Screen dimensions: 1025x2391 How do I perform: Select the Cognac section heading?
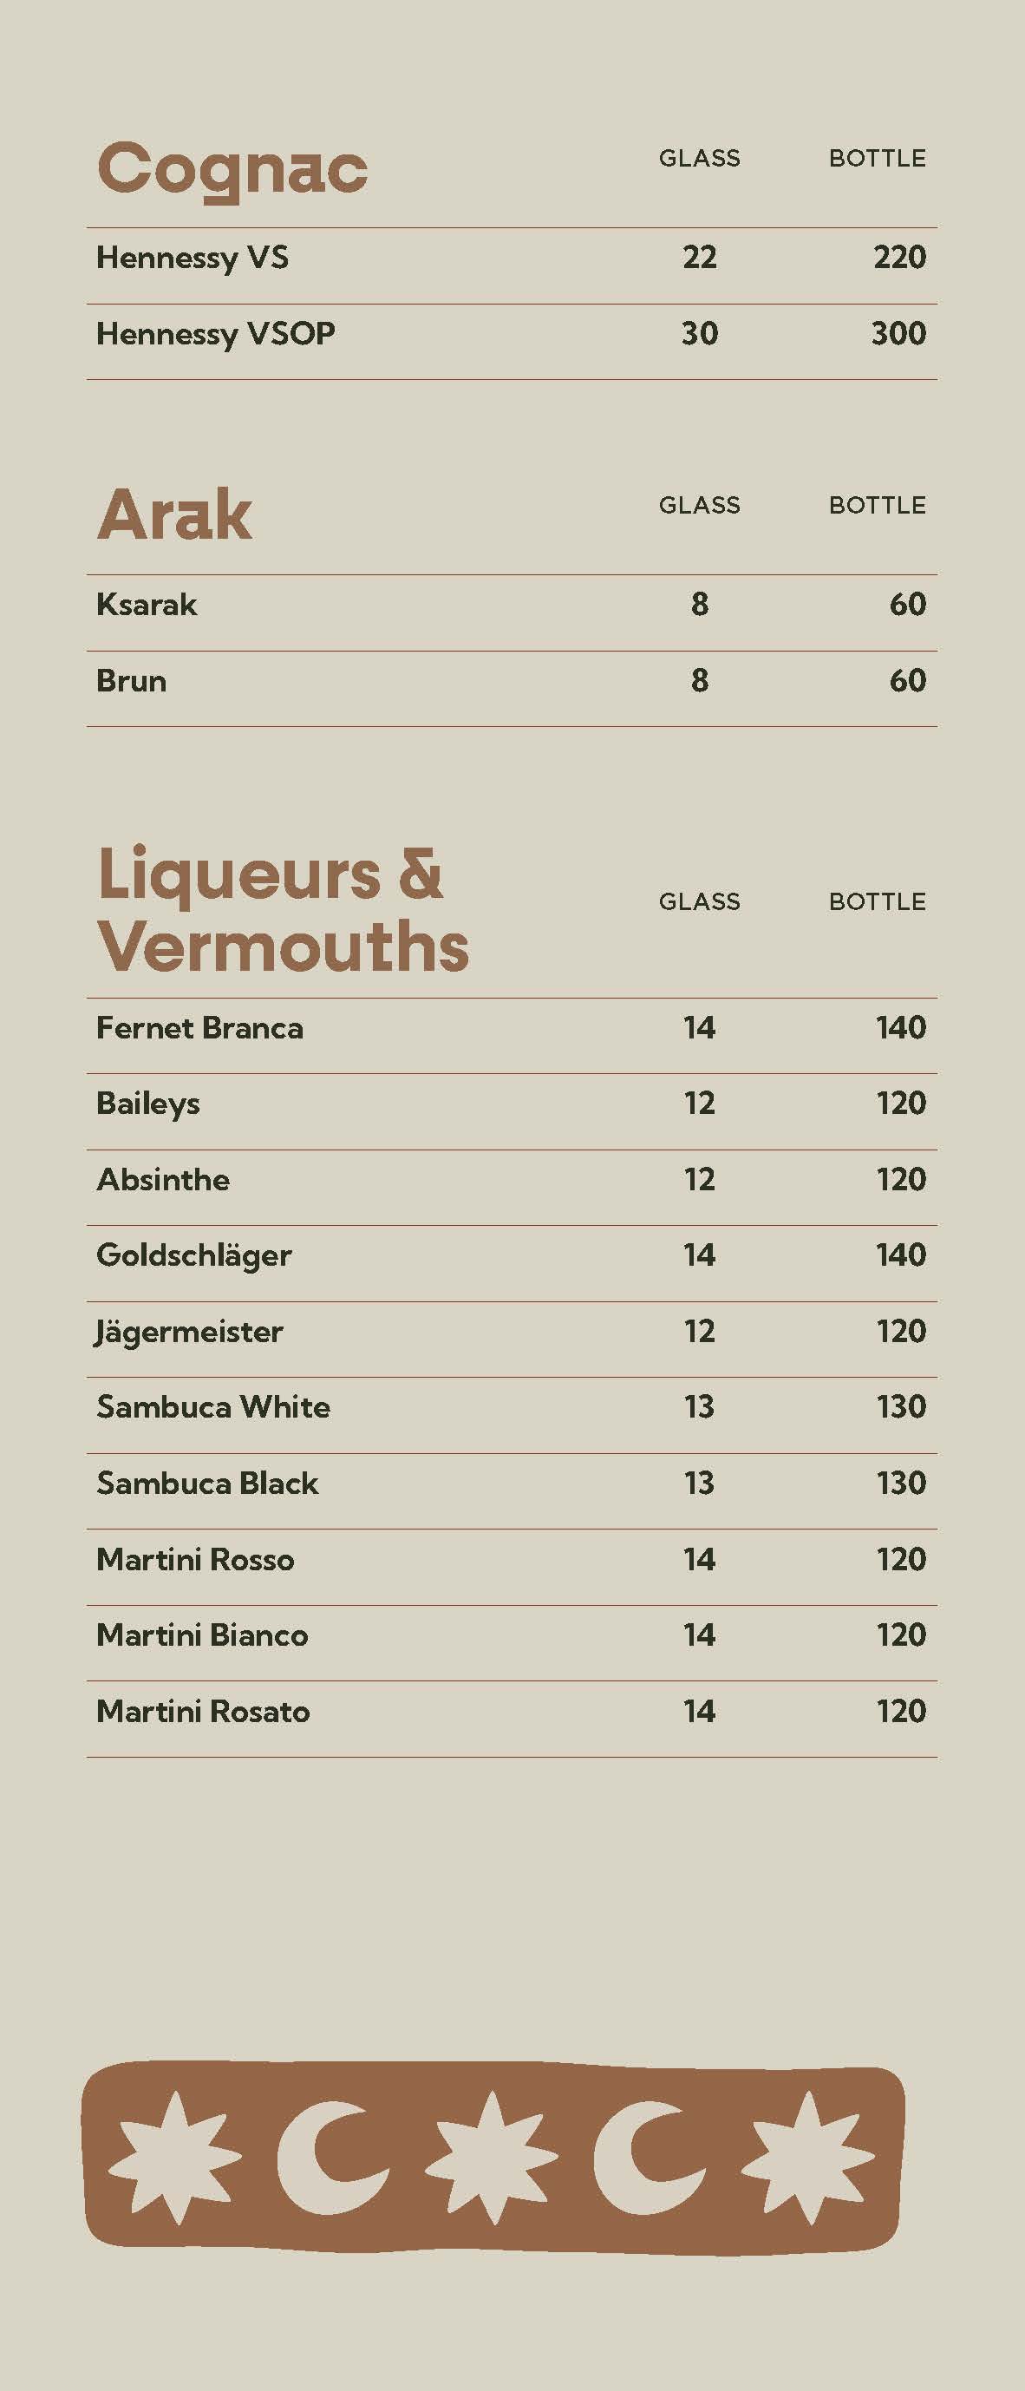(232, 169)
